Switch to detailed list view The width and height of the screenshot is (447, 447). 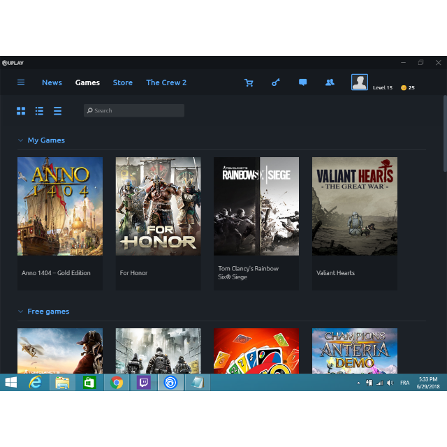39,111
